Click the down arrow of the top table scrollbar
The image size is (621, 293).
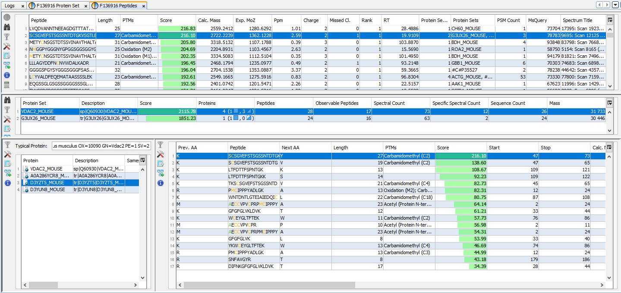tap(610, 86)
